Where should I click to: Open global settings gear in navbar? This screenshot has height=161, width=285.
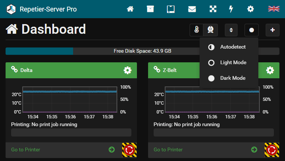(250, 9)
